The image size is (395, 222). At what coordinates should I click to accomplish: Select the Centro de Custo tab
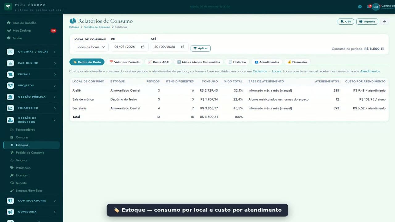(87, 62)
